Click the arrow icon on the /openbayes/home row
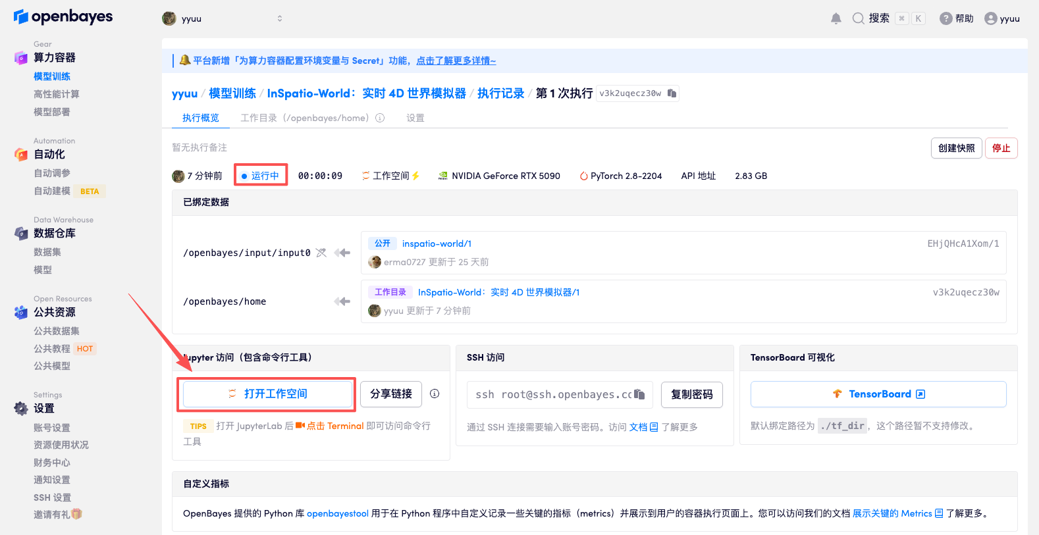This screenshot has width=1039, height=535. tap(342, 301)
